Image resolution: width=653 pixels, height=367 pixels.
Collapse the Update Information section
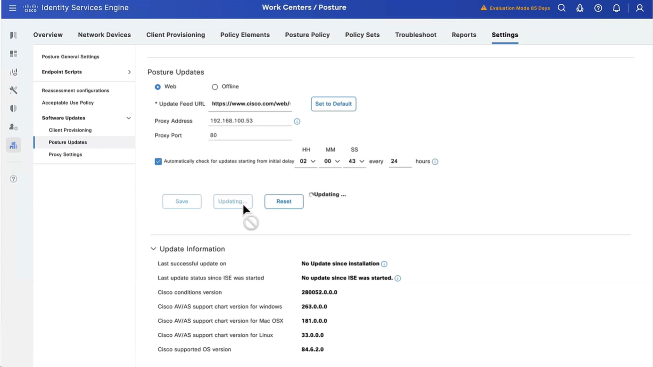[x=153, y=249]
